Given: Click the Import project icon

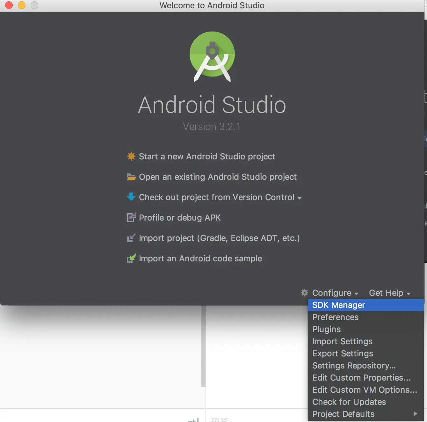Looking at the screenshot, I should click(131, 238).
